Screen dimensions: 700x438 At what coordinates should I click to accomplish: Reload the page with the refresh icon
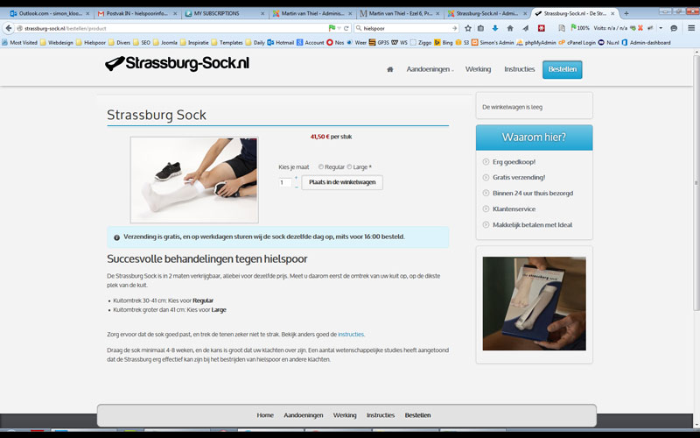[346, 28]
